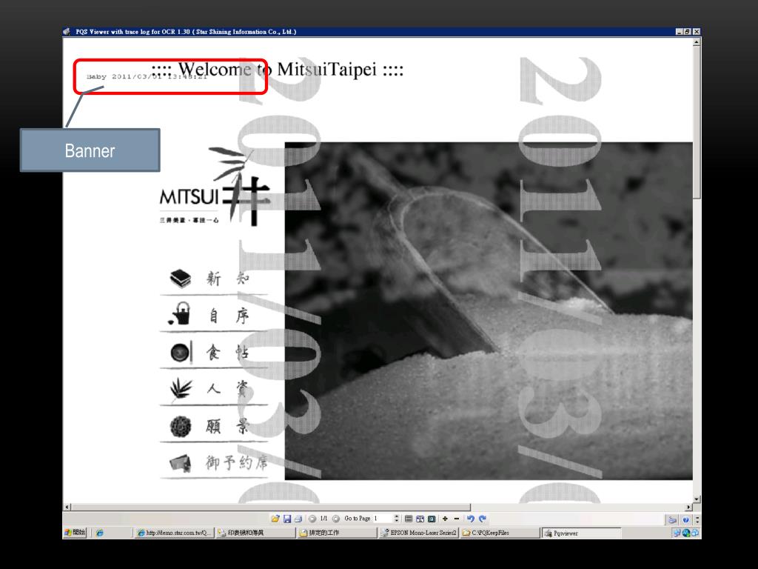Switch to the http://demo.star.com.tw taskbar window
This screenshot has height=569, width=758.
tap(173, 533)
